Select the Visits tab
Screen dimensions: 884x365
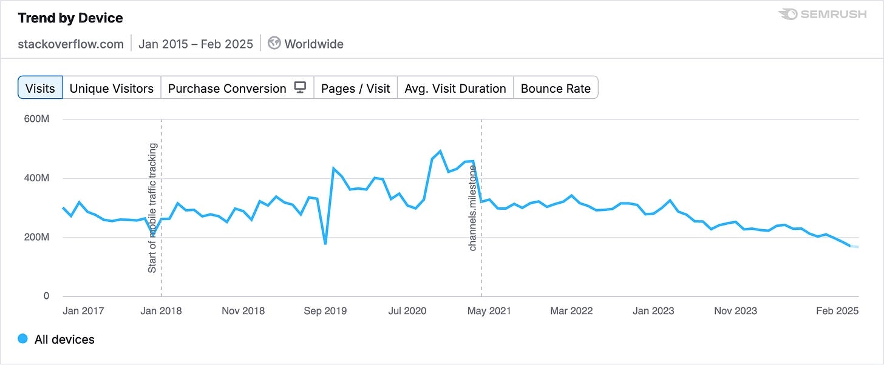pyautogui.click(x=40, y=88)
